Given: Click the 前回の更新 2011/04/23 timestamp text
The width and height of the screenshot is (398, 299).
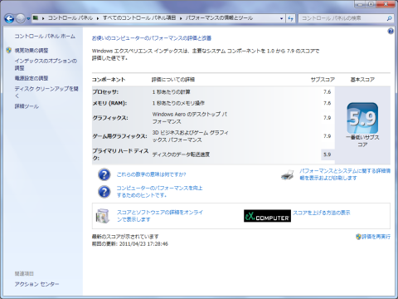Looking at the screenshot, I should click(x=130, y=243).
